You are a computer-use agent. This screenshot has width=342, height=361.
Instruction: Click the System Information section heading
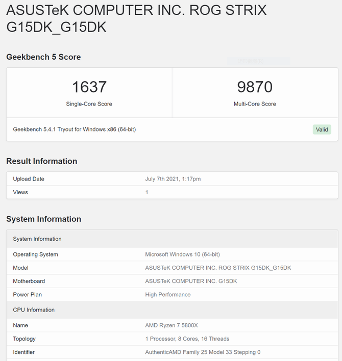(43, 219)
